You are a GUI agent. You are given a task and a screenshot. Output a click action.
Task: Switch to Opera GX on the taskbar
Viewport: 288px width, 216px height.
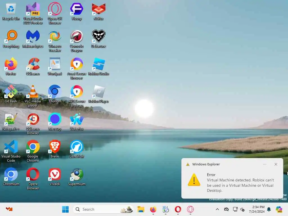click(x=190, y=209)
